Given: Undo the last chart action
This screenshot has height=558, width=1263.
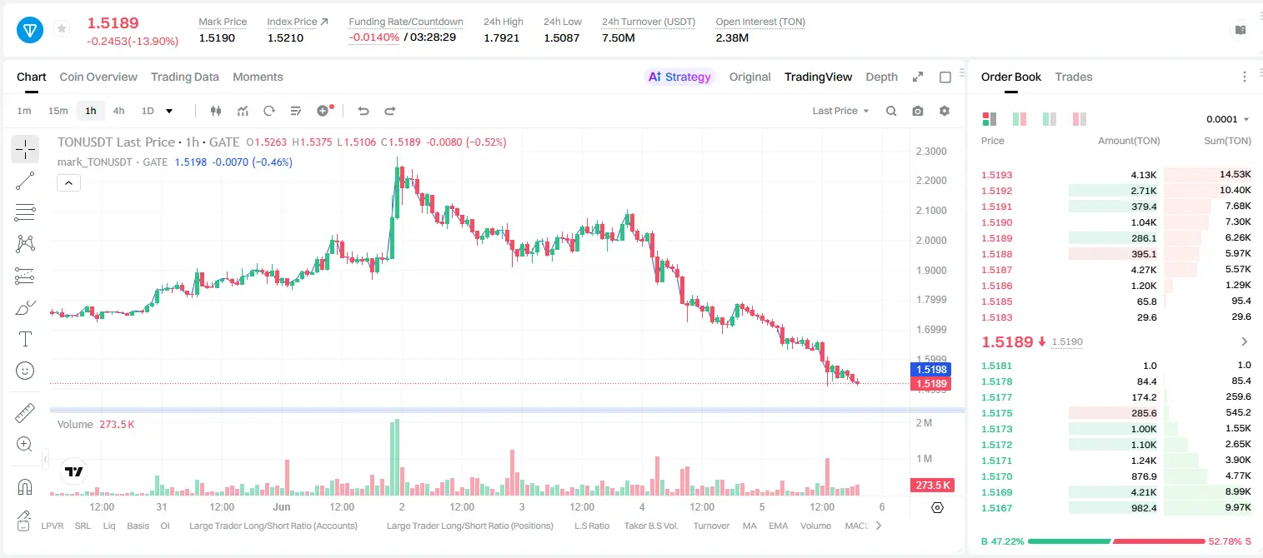Looking at the screenshot, I should (363, 111).
